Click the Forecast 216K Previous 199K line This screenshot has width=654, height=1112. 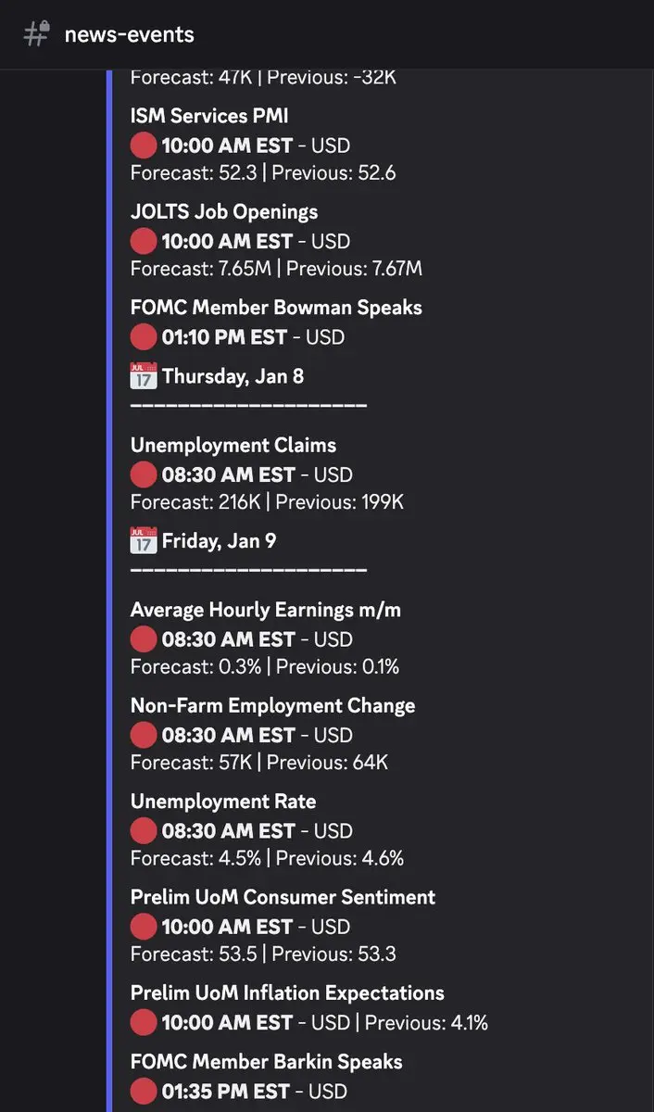pos(267,502)
